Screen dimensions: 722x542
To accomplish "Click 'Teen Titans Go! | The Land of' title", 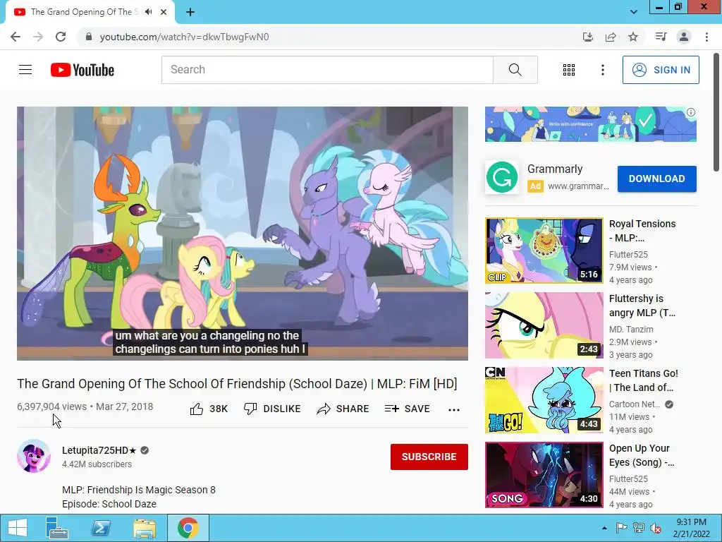I will [x=643, y=380].
